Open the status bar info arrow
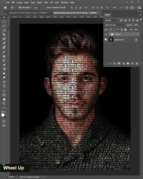The width and height of the screenshot is (143, 179). point(44,177)
